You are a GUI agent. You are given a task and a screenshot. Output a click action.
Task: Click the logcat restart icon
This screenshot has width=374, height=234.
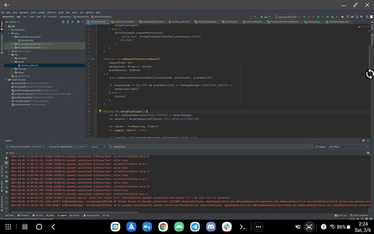[x=6, y=187]
